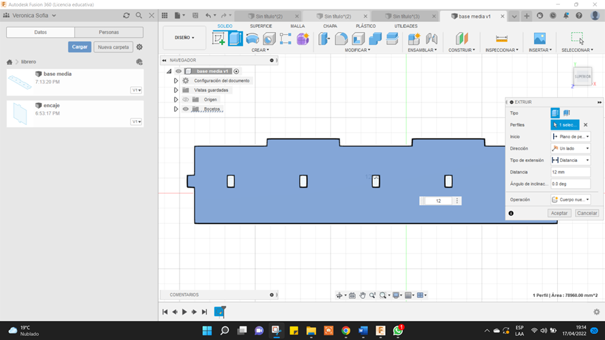Screen dimensions: 605x340
Task: Expand Configuración del documento node
Action: pos(175,81)
